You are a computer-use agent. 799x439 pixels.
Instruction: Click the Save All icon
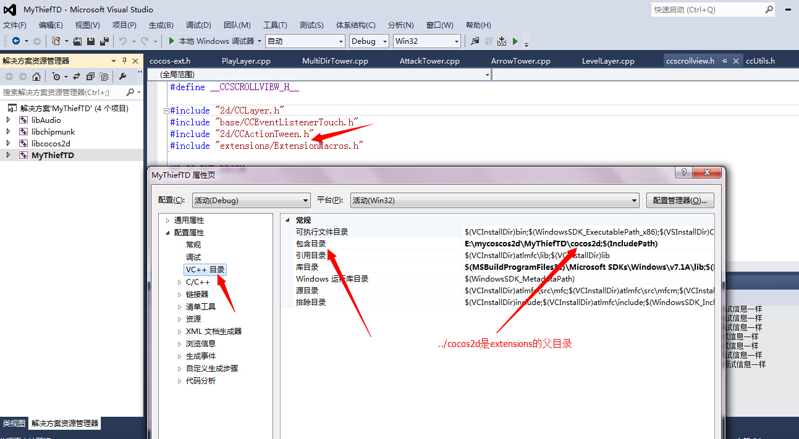pos(104,41)
